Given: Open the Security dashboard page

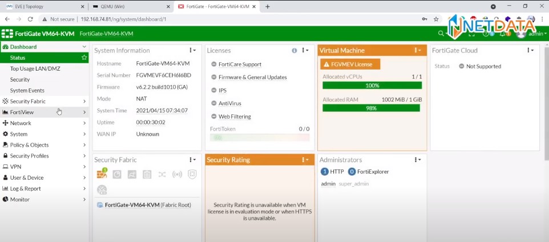Looking at the screenshot, I should coord(20,79).
